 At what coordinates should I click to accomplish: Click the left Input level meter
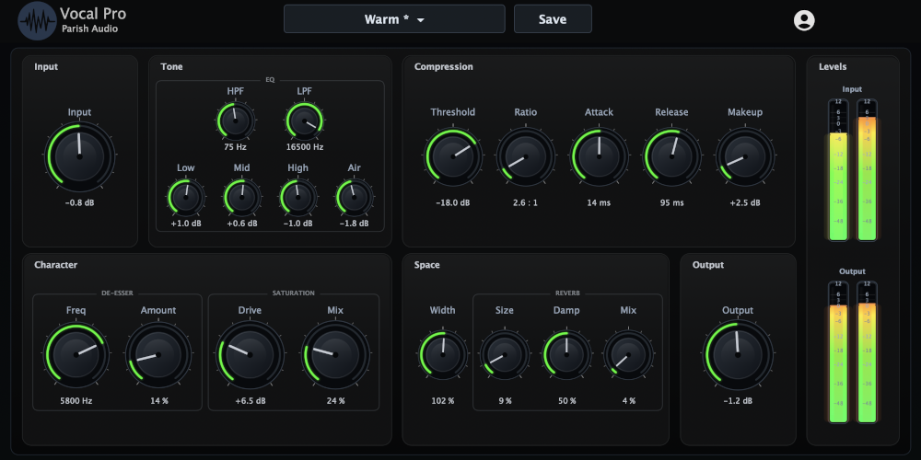click(x=838, y=169)
